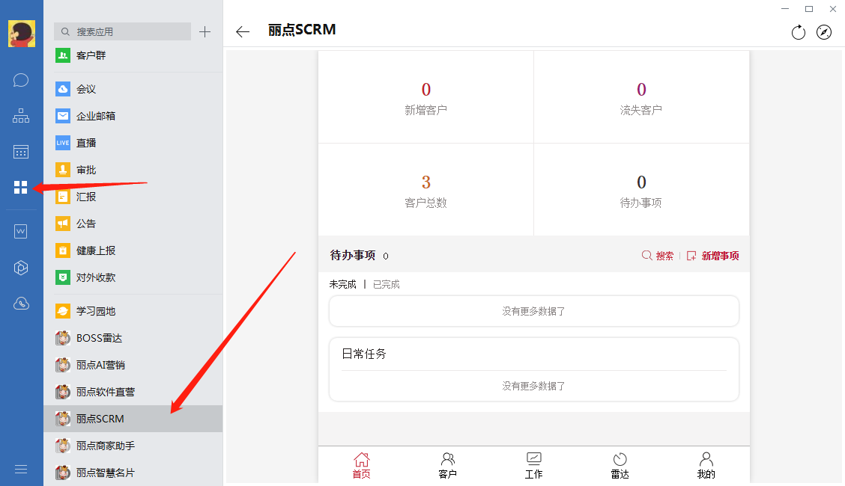Open the cube-shaped icon in sidebar
Screen dimensions: 845x486
coord(21,268)
